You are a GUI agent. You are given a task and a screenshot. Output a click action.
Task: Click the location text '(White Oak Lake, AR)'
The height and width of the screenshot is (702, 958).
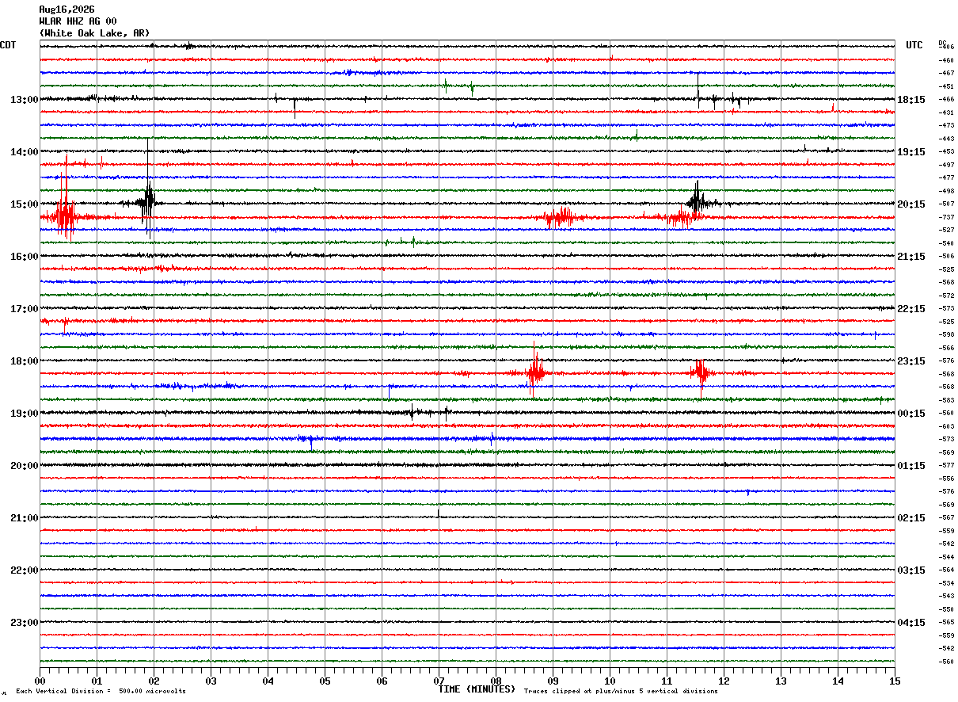pyautogui.click(x=94, y=33)
